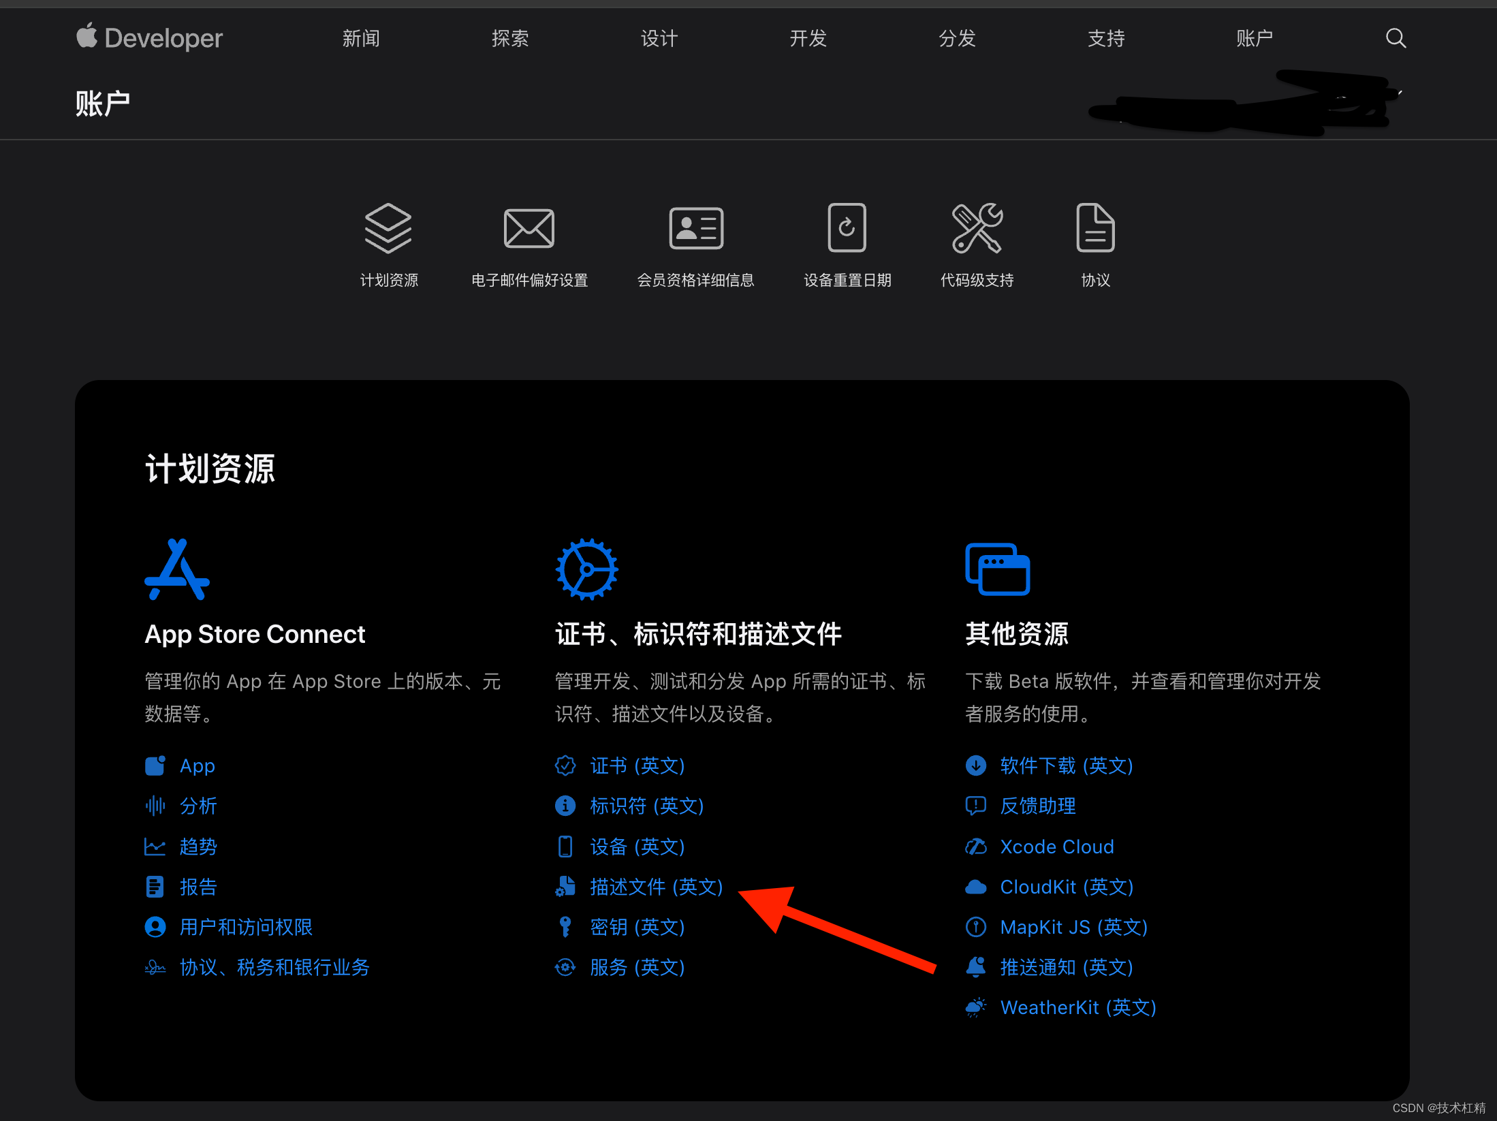Click the 会员资格详细信息 ID card icon
Viewport: 1497px width, 1121px height.
(696, 228)
